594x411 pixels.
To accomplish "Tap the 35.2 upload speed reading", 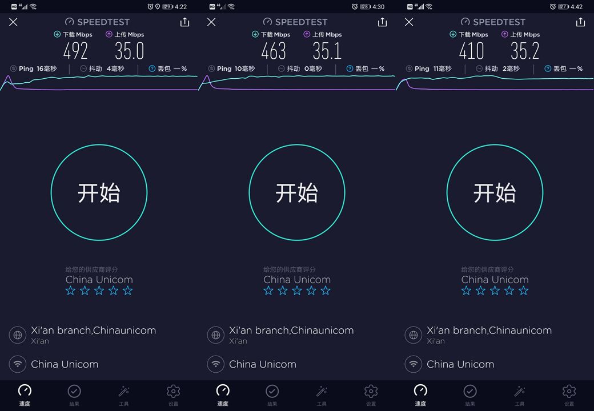I will pyautogui.click(x=525, y=51).
